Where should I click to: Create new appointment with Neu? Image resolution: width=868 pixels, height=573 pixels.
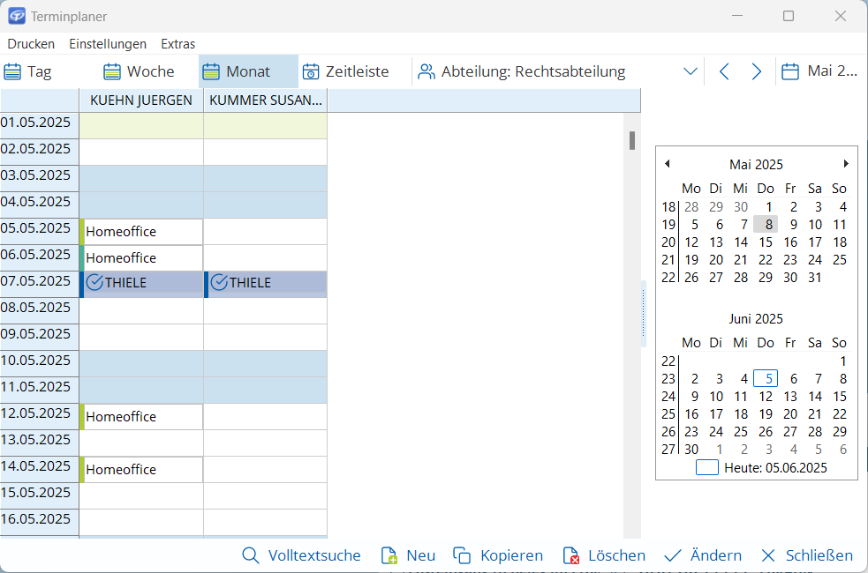pos(410,555)
